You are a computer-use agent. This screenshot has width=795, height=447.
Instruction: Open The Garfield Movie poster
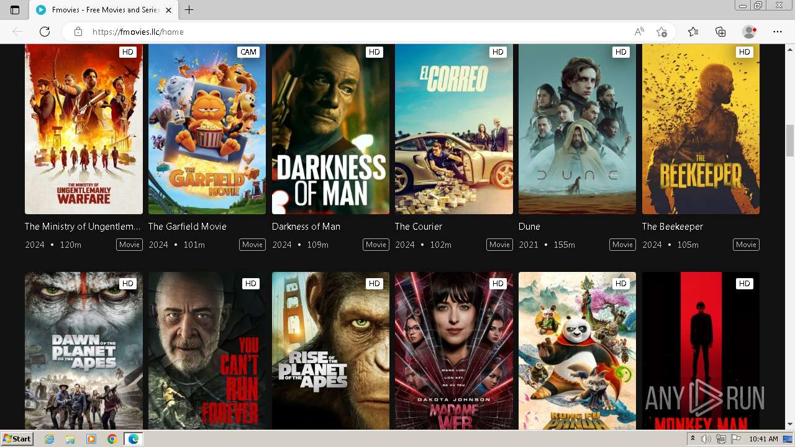point(207,129)
